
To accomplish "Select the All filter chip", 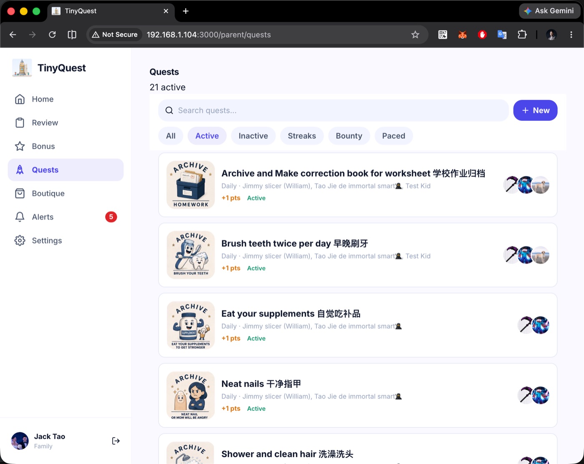I will click(x=171, y=136).
